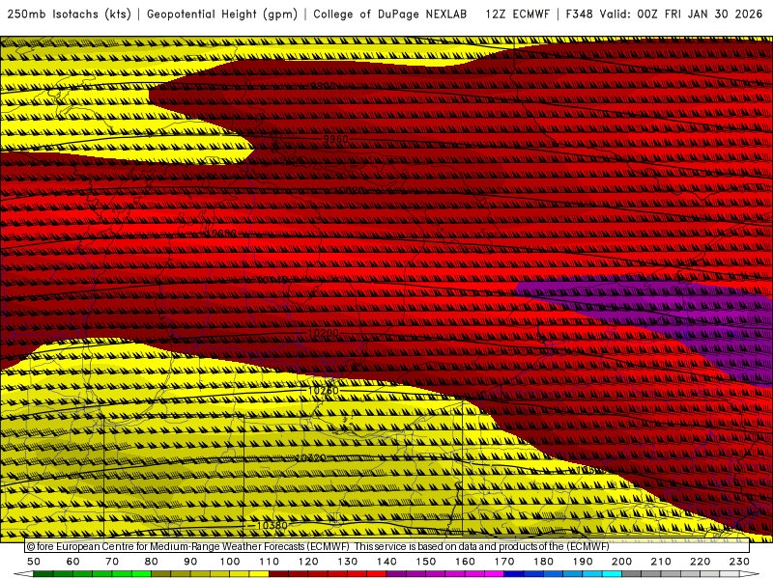773x579 pixels.
Task: Click the '50' legend scale value
Action: point(34,562)
